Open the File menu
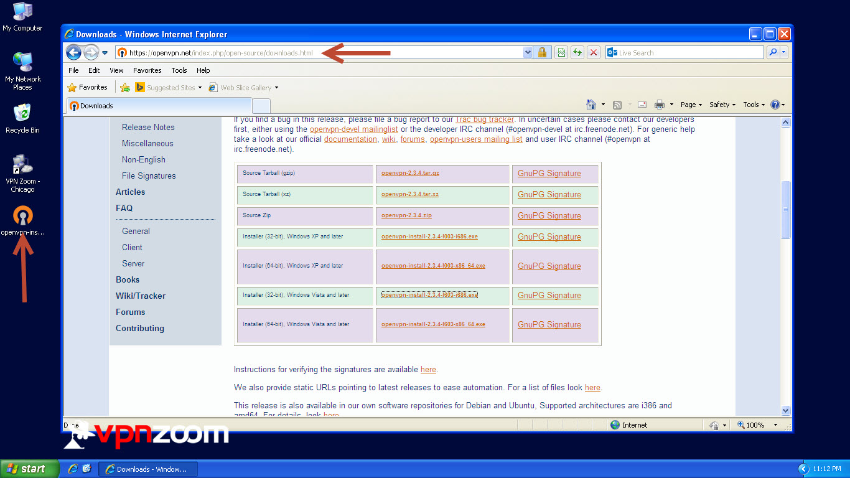 click(x=73, y=70)
